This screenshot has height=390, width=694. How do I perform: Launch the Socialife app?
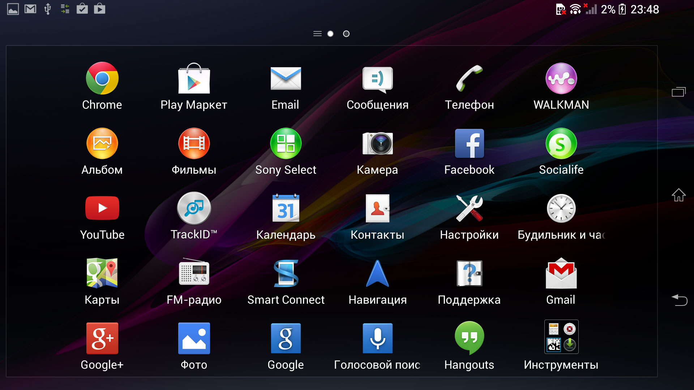pyautogui.click(x=561, y=152)
